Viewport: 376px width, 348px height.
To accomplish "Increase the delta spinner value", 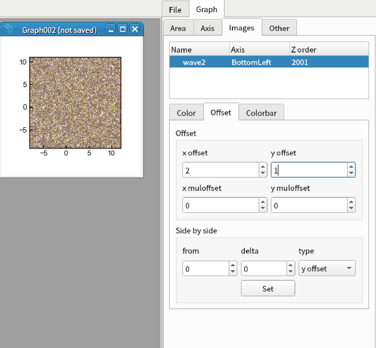I will coord(290,265).
